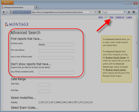
Task: Check the PT modality checkbox
Action: 79,102
